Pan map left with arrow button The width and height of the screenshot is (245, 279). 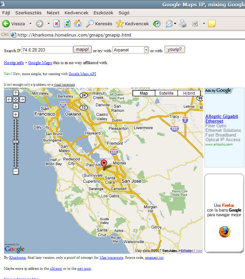[9, 99]
